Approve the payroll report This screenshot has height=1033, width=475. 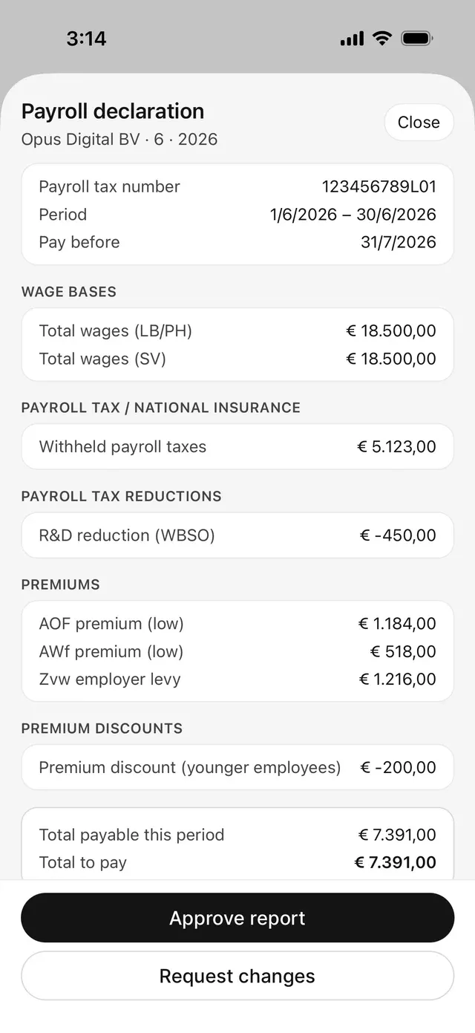[237, 918]
